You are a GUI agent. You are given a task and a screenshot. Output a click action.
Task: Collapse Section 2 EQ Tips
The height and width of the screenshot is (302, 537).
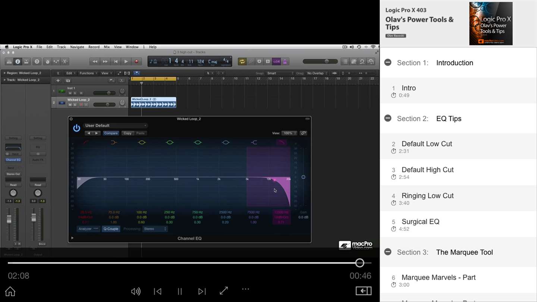[x=388, y=119]
